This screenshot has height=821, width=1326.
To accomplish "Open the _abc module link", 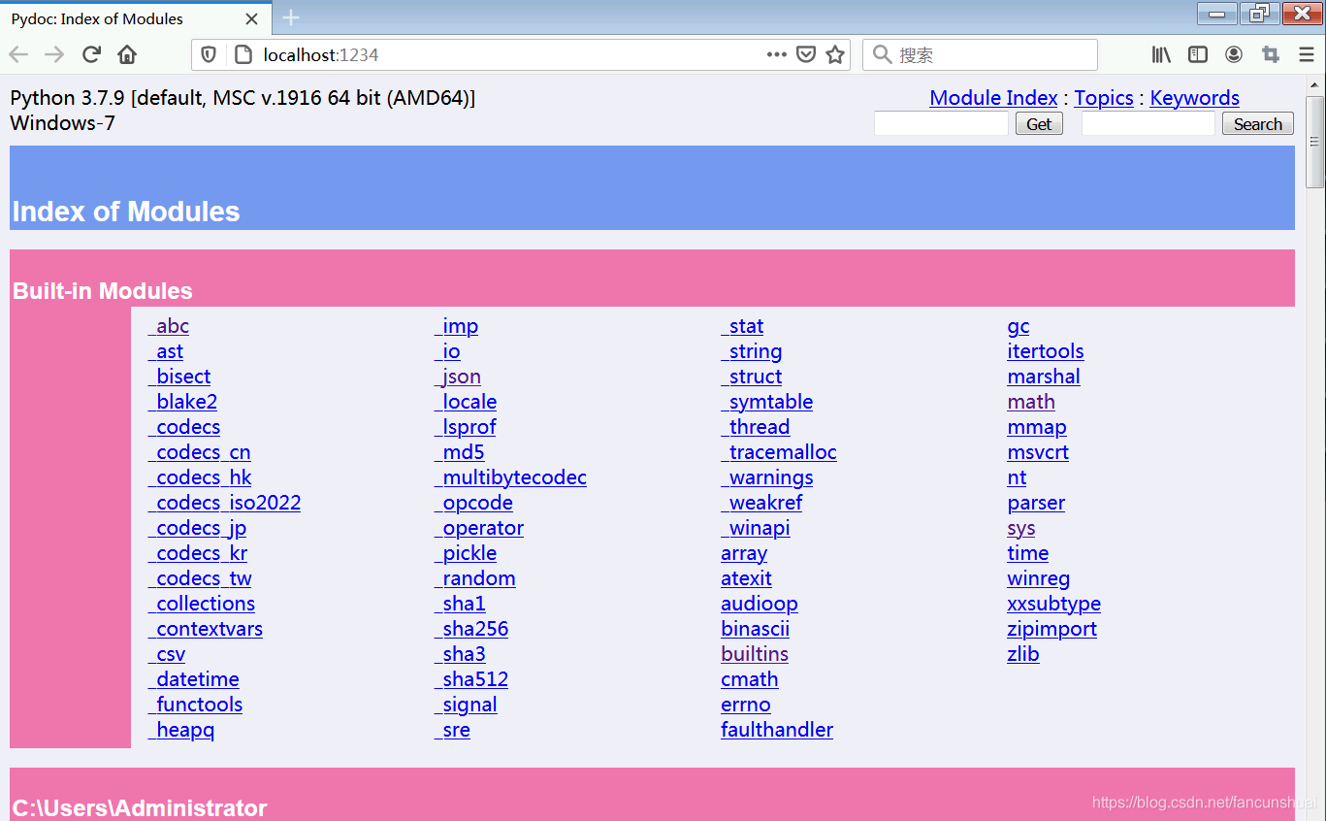I will click(169, 326).
